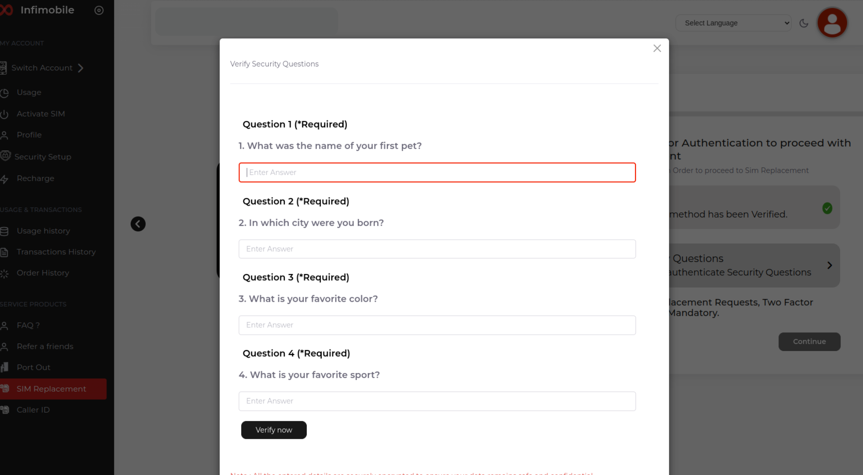Click the Security Setup shield icon
Image resolution: width=863 pixels, height=475 pixels.
coord(5,156)
